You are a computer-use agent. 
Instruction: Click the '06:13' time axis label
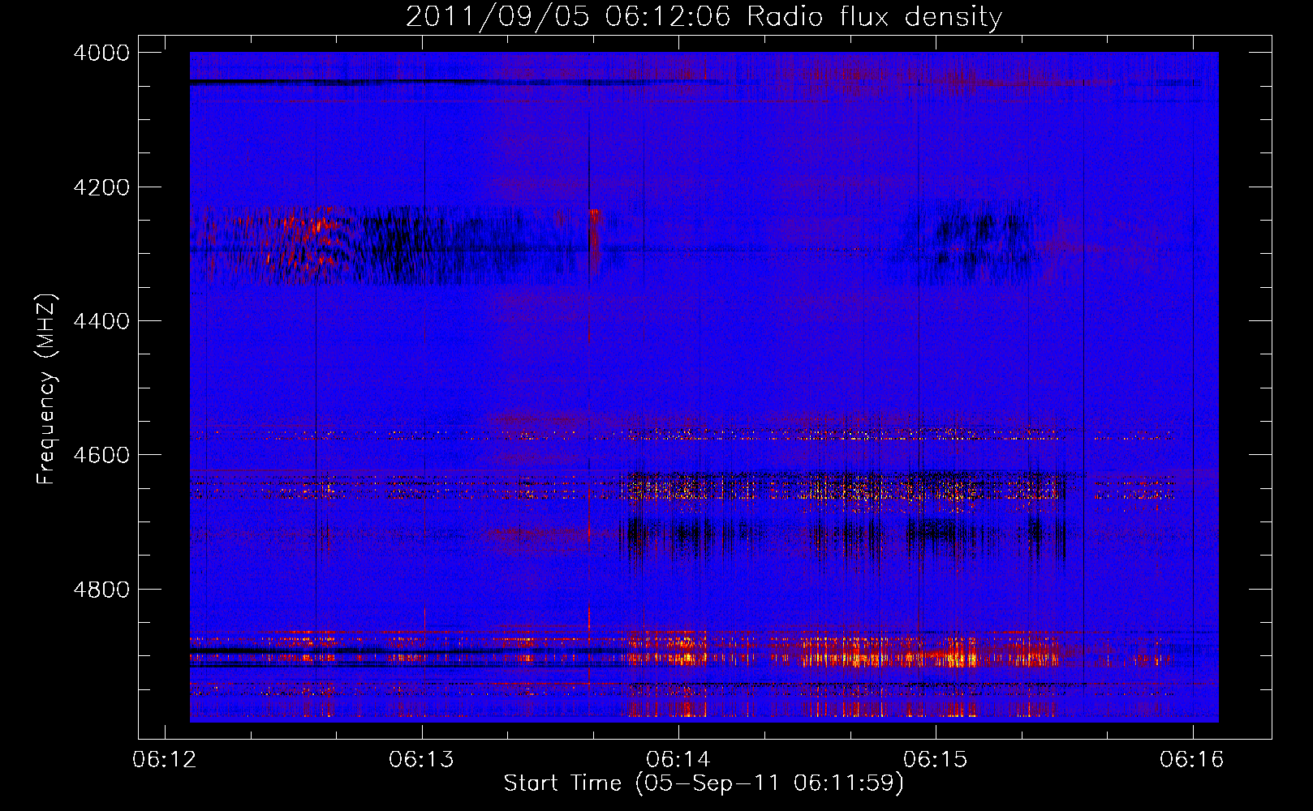422,760
